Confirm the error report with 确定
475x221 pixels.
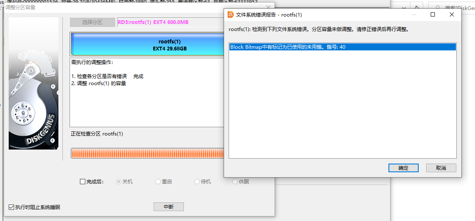(x=403, y=168)
